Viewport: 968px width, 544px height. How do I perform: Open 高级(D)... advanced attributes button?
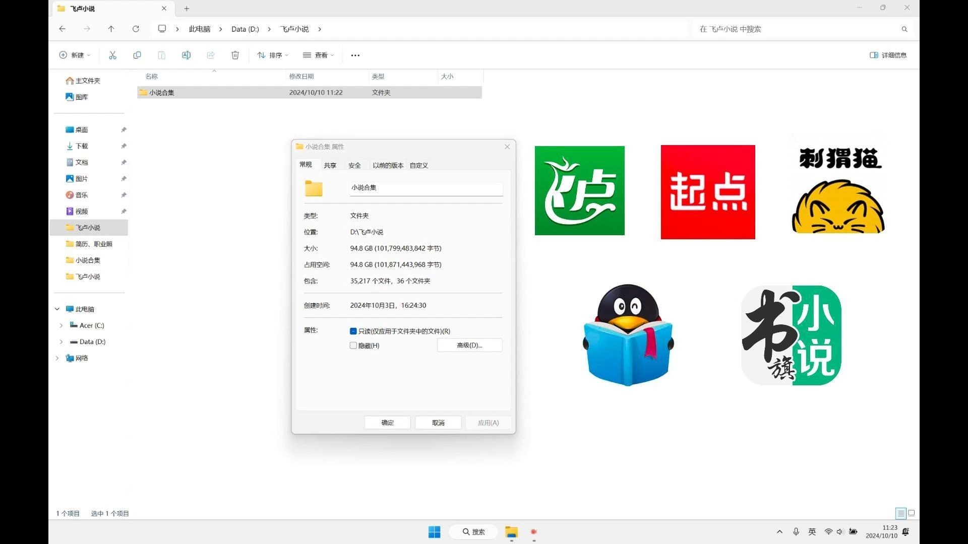click(x=469, y=345)
